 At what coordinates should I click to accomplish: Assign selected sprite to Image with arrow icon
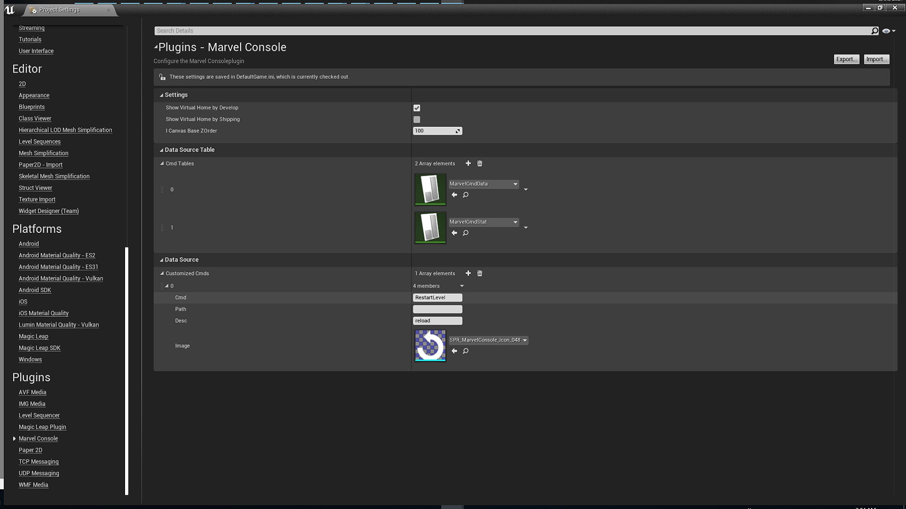[454, 351]
